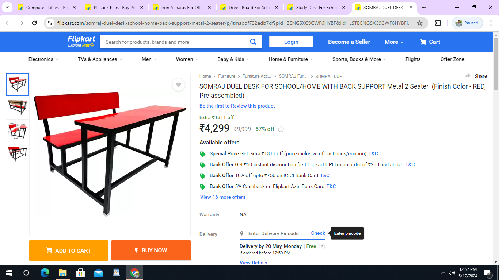Open Microsoft Edge from the taskbar
Image resolution: width=499 pixels, height=280 pixels.
(45, 273)
